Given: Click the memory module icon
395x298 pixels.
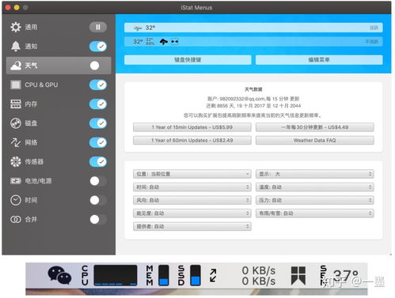Looking at the screenshot, I should (16, 104).
